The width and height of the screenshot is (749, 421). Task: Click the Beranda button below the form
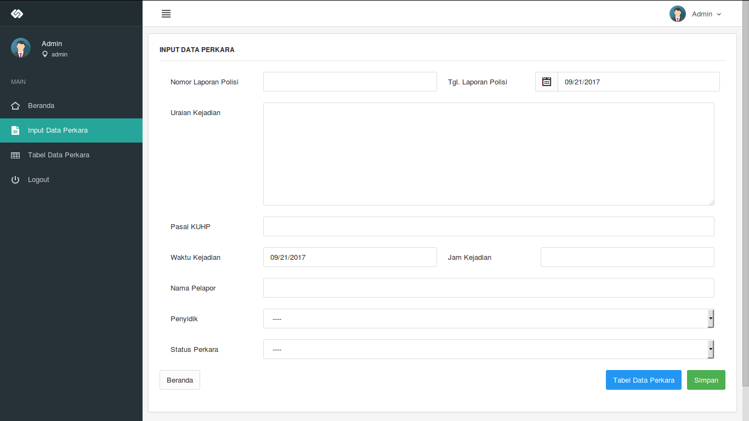pyautogui.click(x=180, y=380)
